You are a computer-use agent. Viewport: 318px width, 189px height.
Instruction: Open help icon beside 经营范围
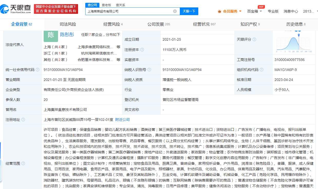point(23,163)
